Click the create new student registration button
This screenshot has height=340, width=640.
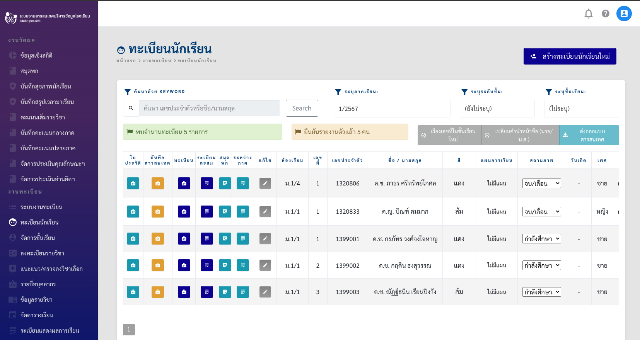(570, 56)
